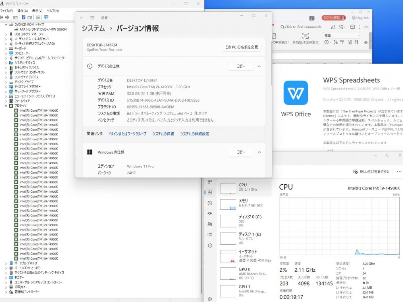403x302 pixels.
Task: Open Task Manager Processes page icon
Action: (210, 181)
